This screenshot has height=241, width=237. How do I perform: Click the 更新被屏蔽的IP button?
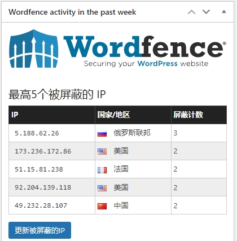click(39, 230)
